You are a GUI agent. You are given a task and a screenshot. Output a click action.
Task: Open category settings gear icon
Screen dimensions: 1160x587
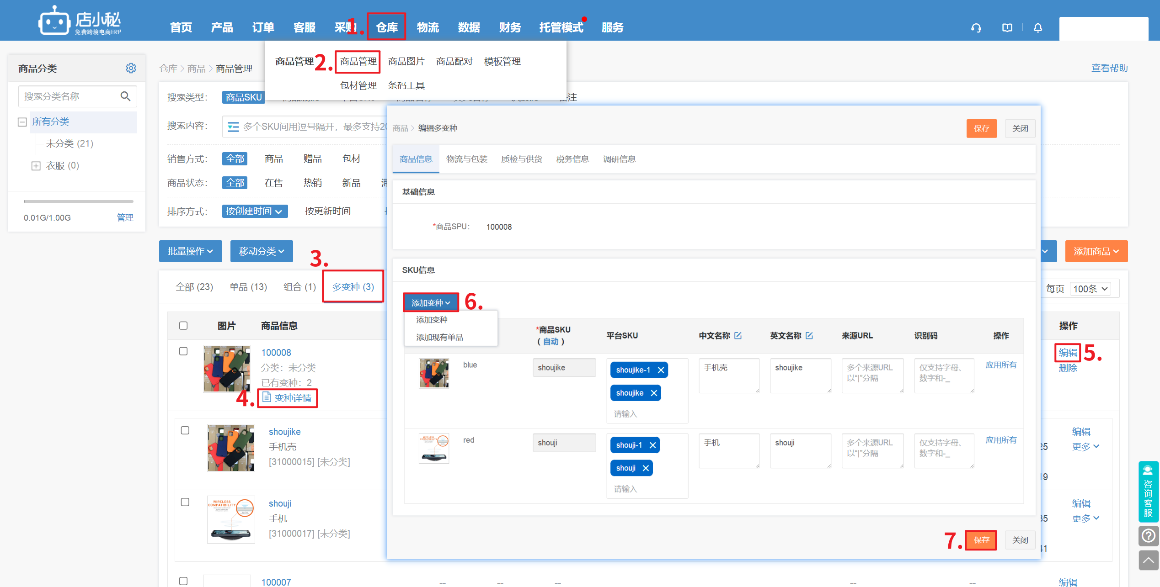click(131, 68)
